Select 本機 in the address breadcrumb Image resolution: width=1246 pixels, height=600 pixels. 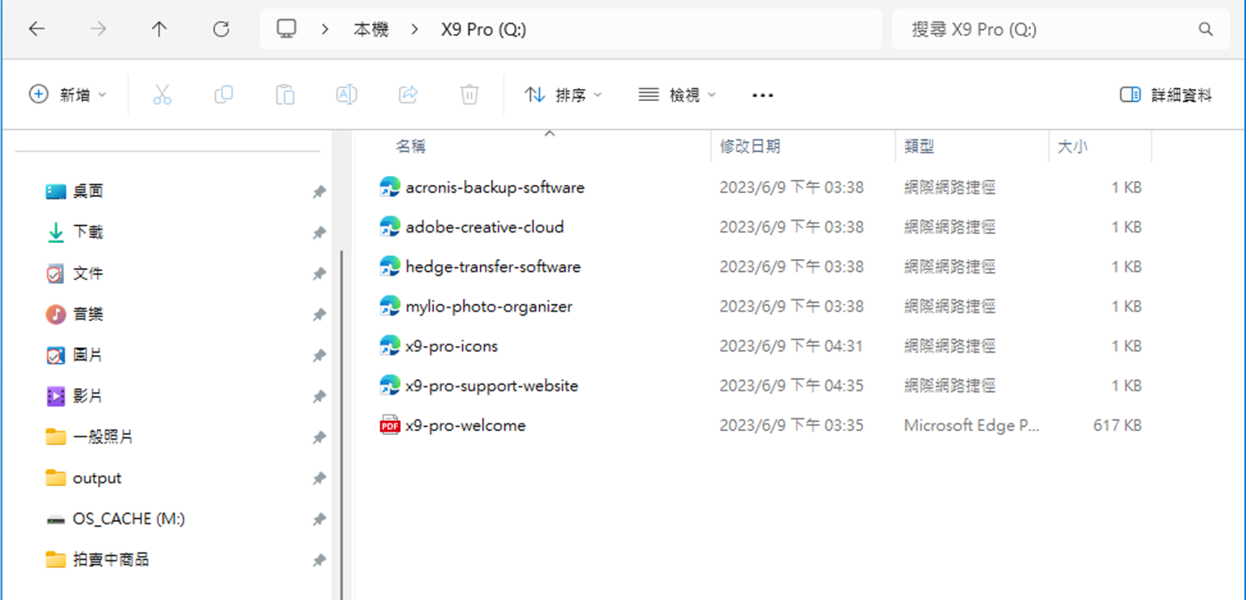(371, 29)
